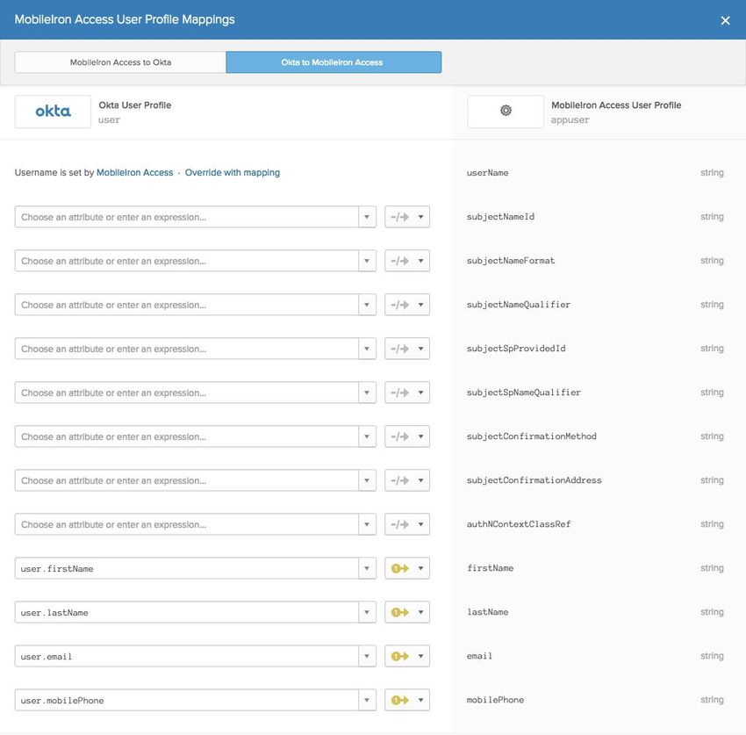
Task: Expand mapping-type arrow for subjectNameFormat
Action: click(421, 261)
